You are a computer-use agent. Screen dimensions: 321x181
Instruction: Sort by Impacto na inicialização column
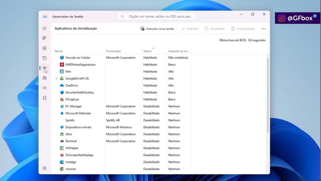tap(179, 51)
